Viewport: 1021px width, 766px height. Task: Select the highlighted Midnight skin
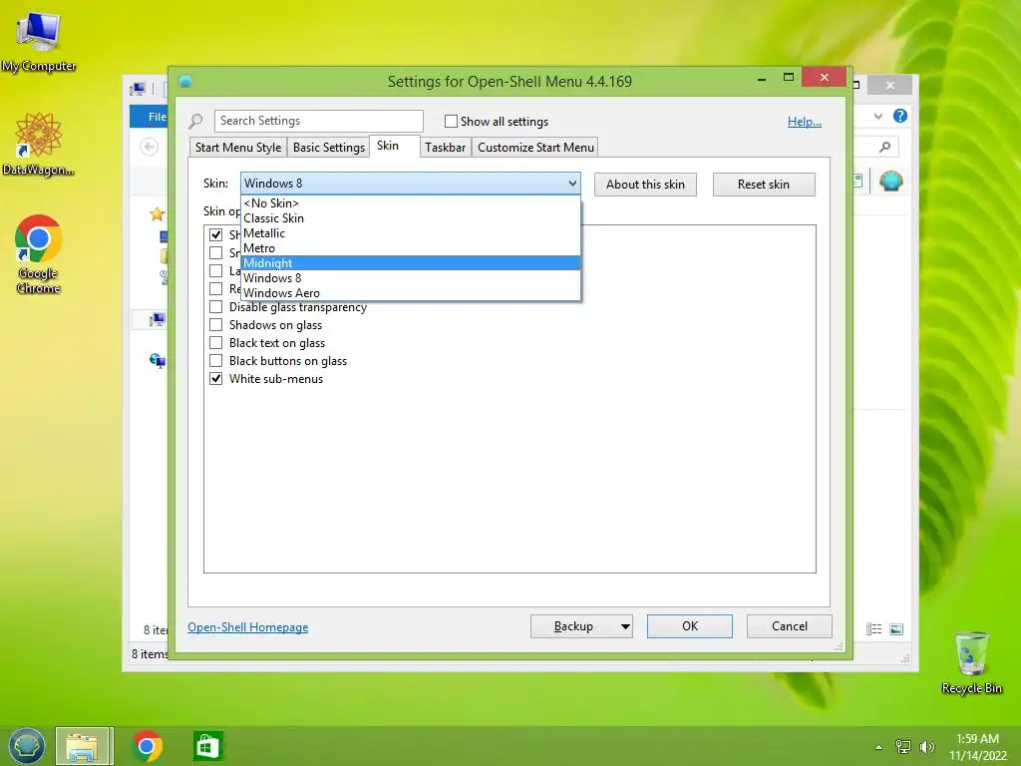click(410, 263)
